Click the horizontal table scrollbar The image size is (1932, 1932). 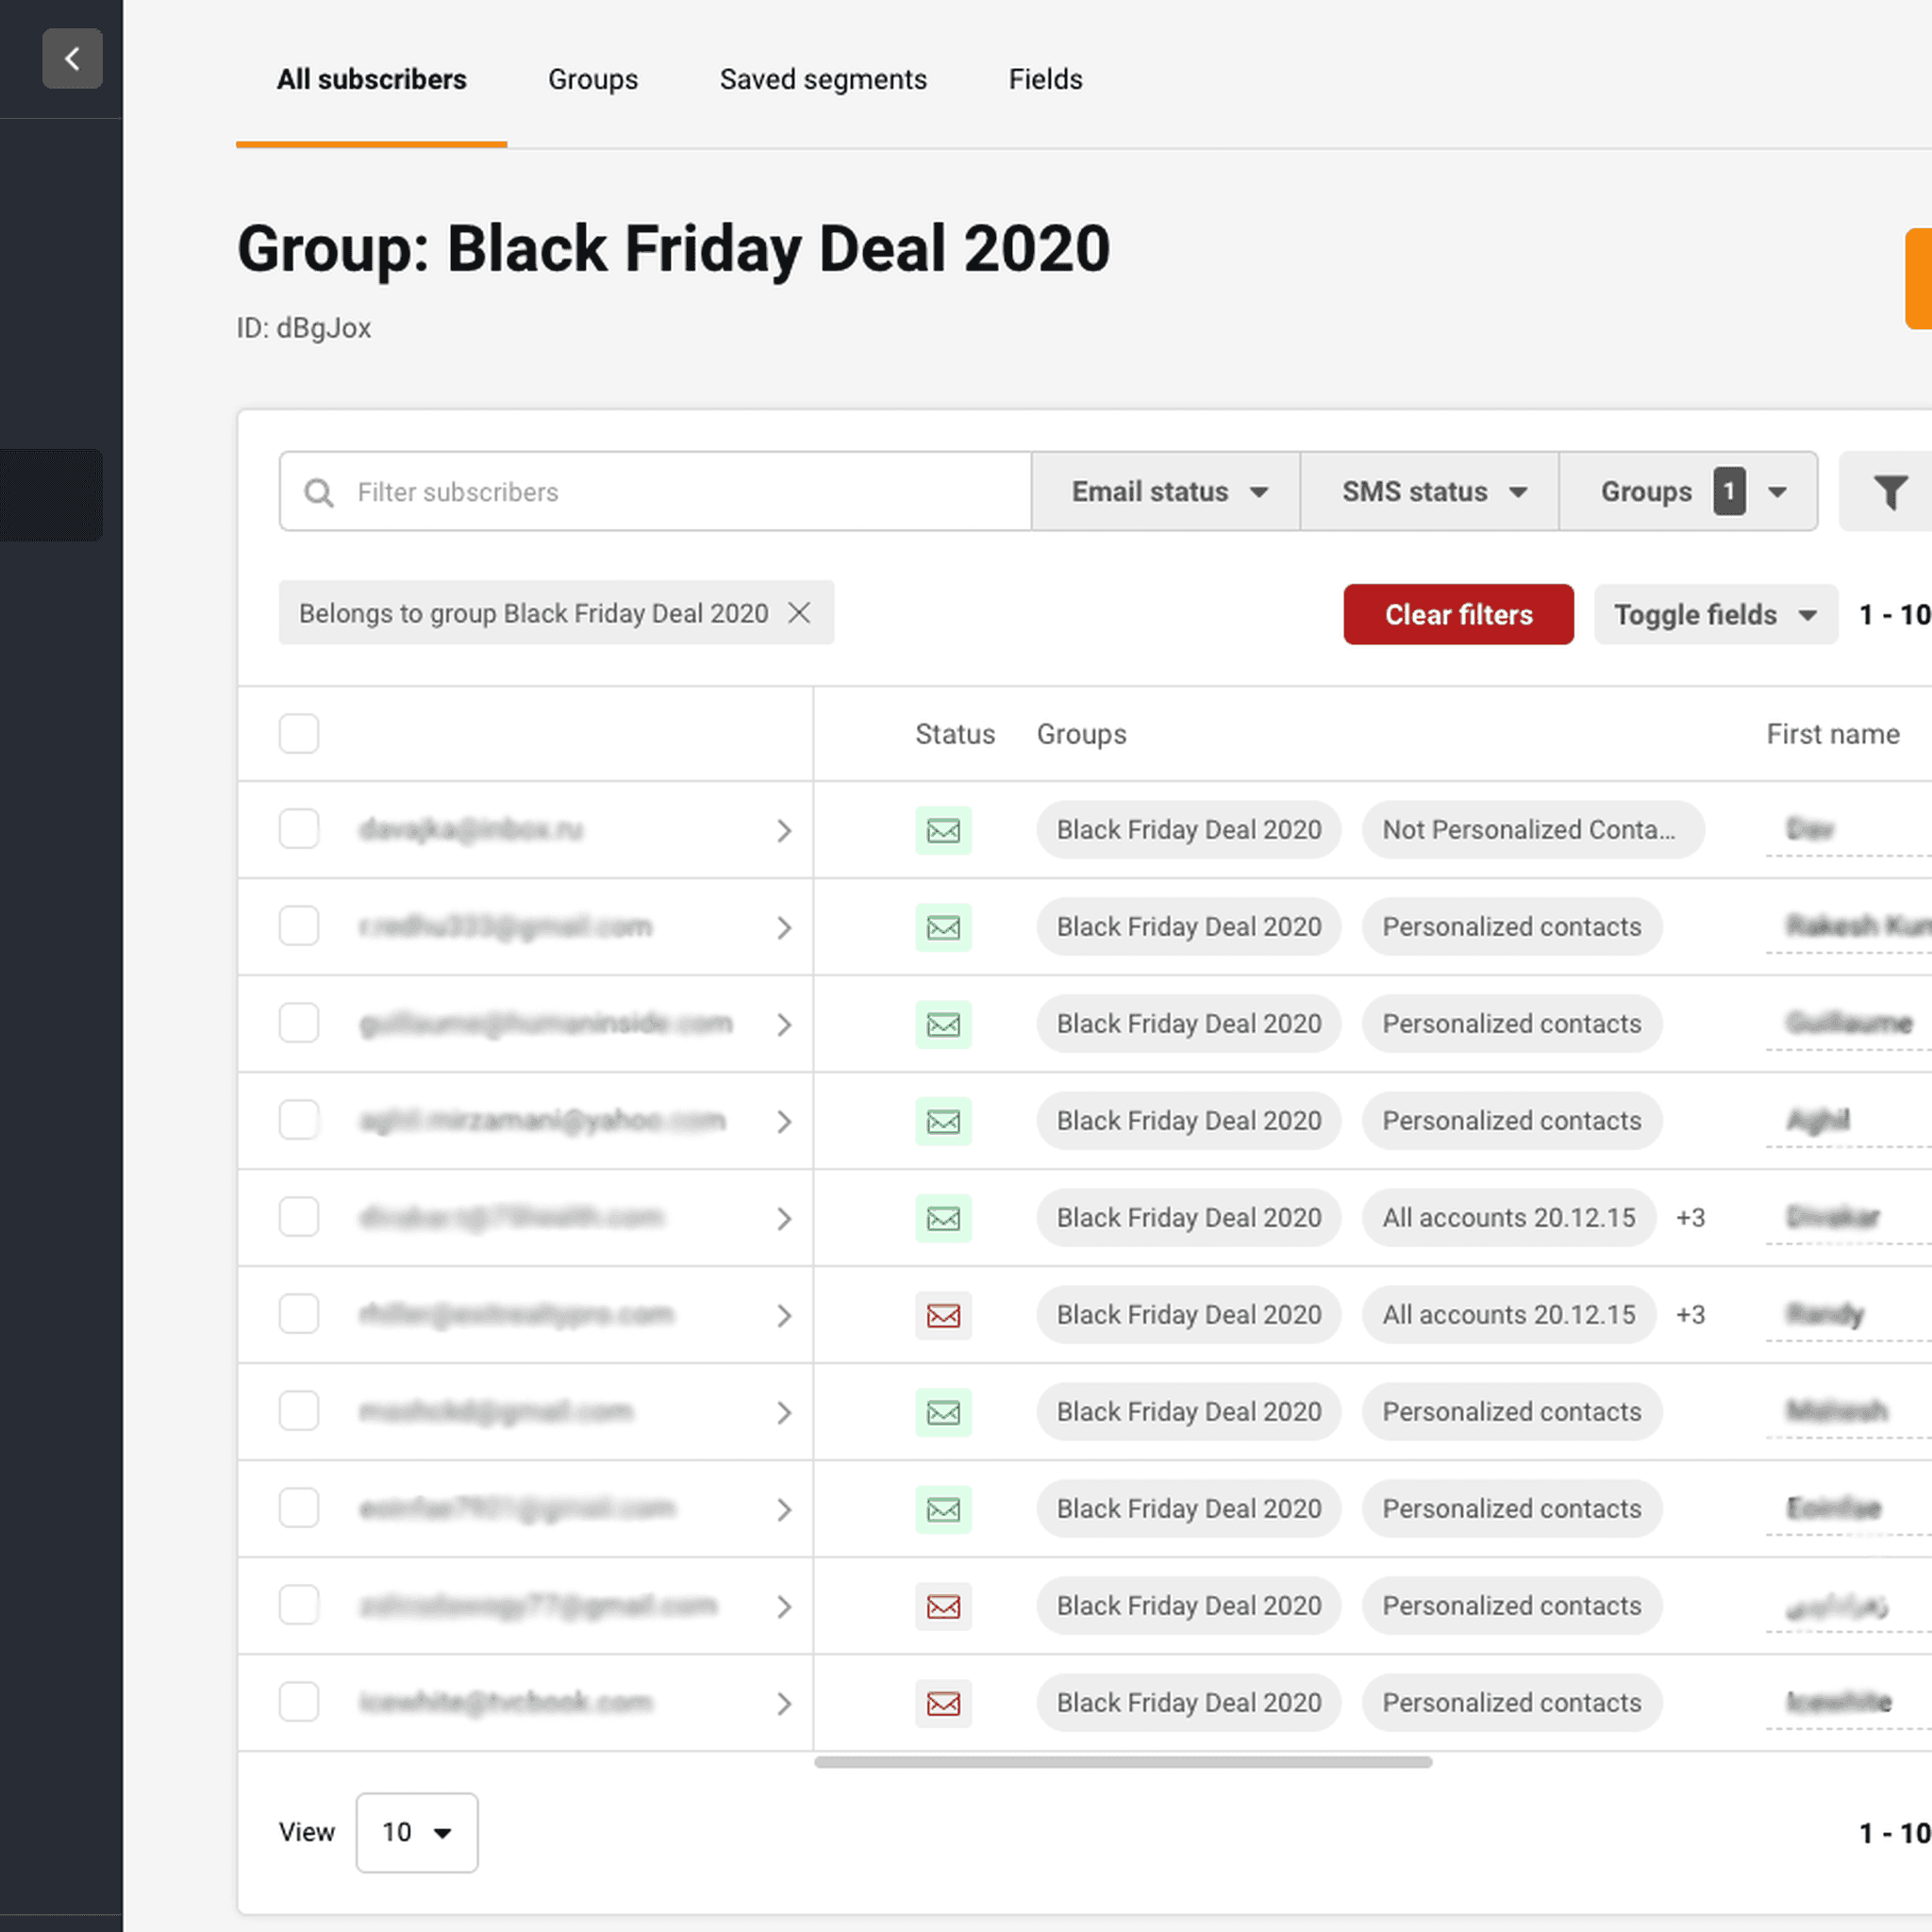click(1122, 1762)
